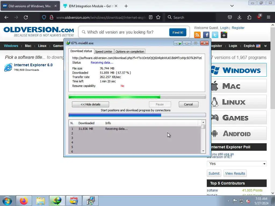Reload the page with the refresh icon
Viewport: 275px width, 206px height.
click(x=26, y=17)
